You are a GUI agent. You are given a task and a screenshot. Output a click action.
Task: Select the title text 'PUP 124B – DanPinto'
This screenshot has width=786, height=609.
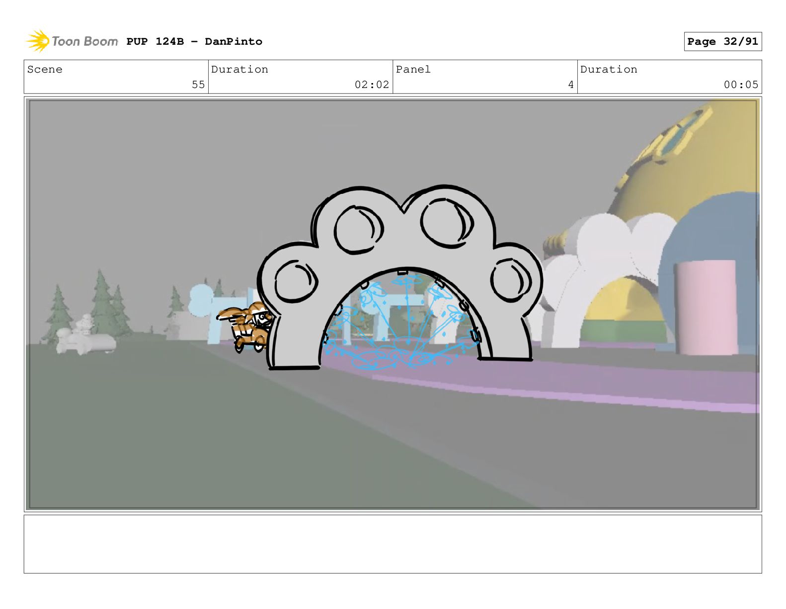(x=194, y=41)
